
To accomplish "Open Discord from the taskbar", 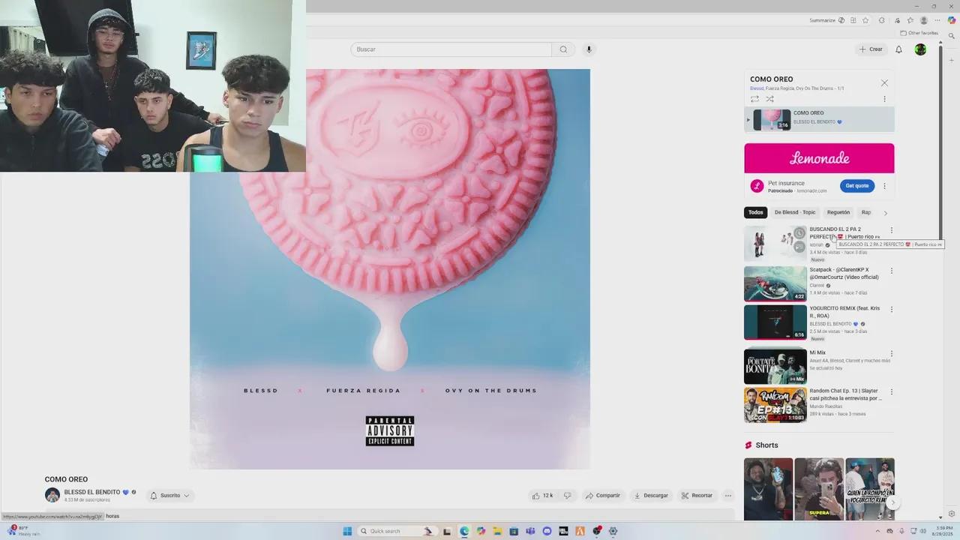I will [547, 531].
